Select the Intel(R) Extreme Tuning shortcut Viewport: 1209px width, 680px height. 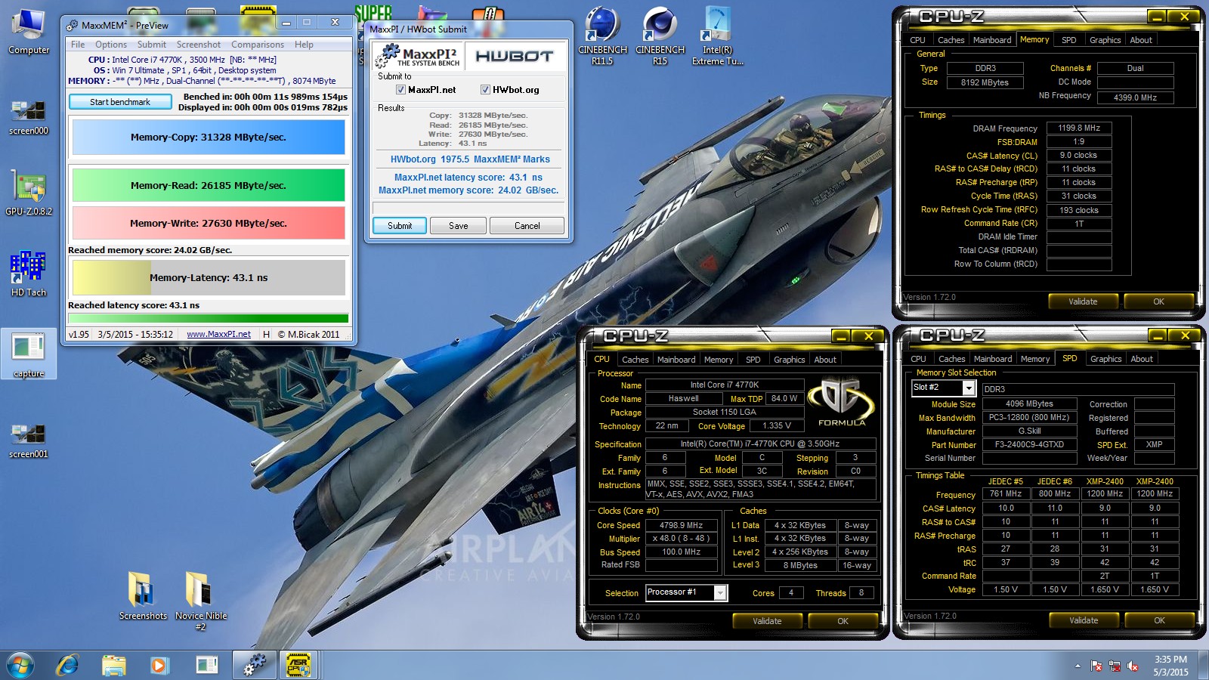click(717, 36)
